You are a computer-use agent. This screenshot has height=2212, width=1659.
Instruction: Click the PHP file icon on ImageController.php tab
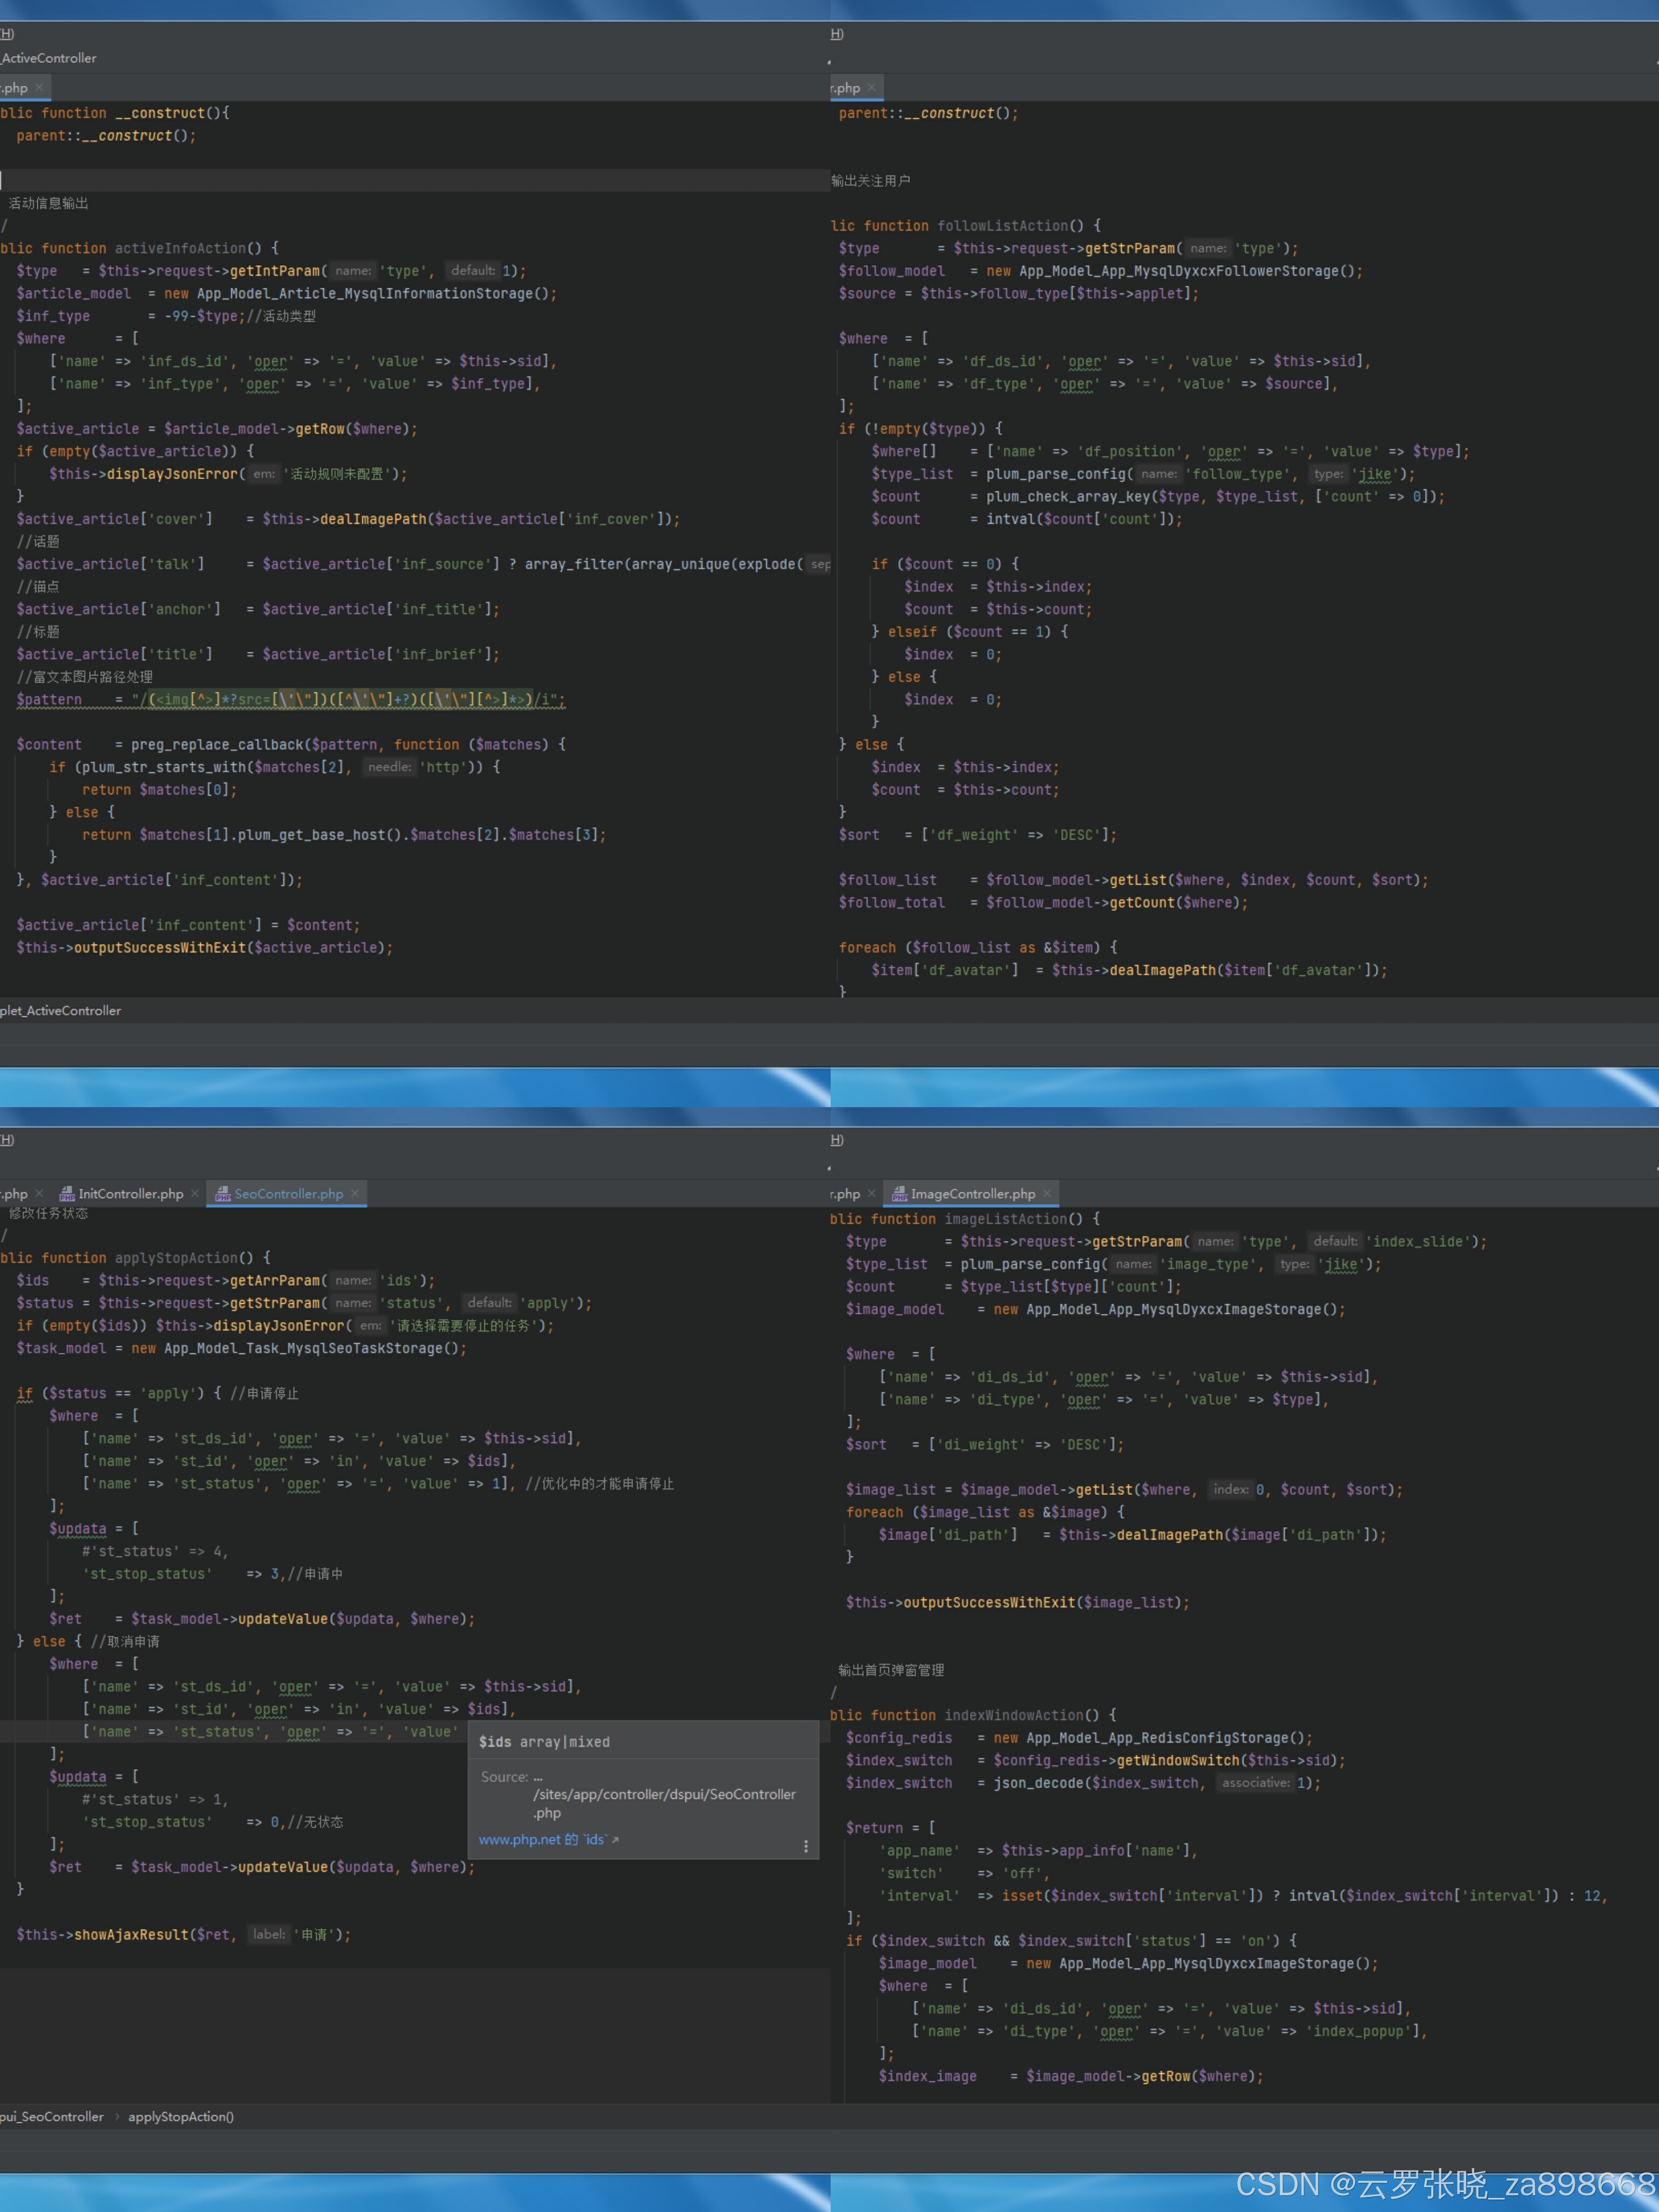pos(899,1194)
